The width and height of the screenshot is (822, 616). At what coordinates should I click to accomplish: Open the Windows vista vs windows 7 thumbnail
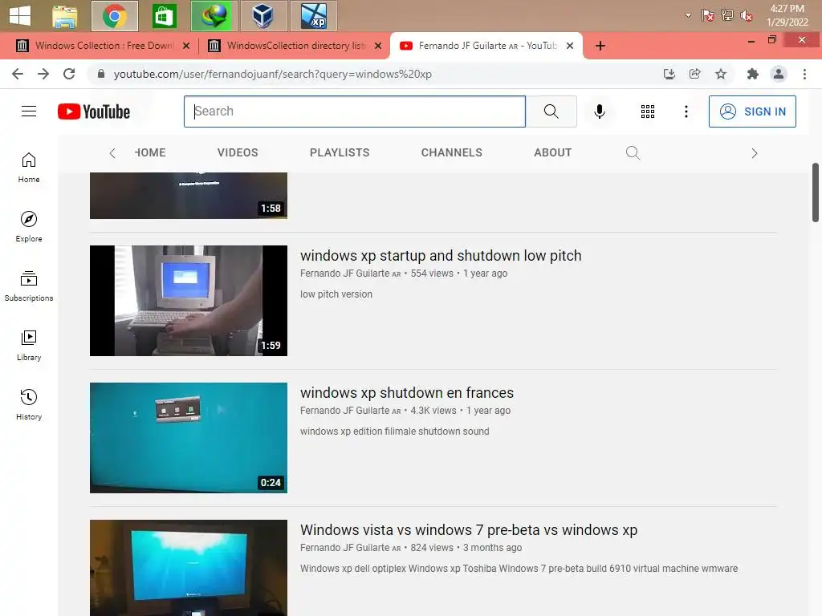click(188, 568)
